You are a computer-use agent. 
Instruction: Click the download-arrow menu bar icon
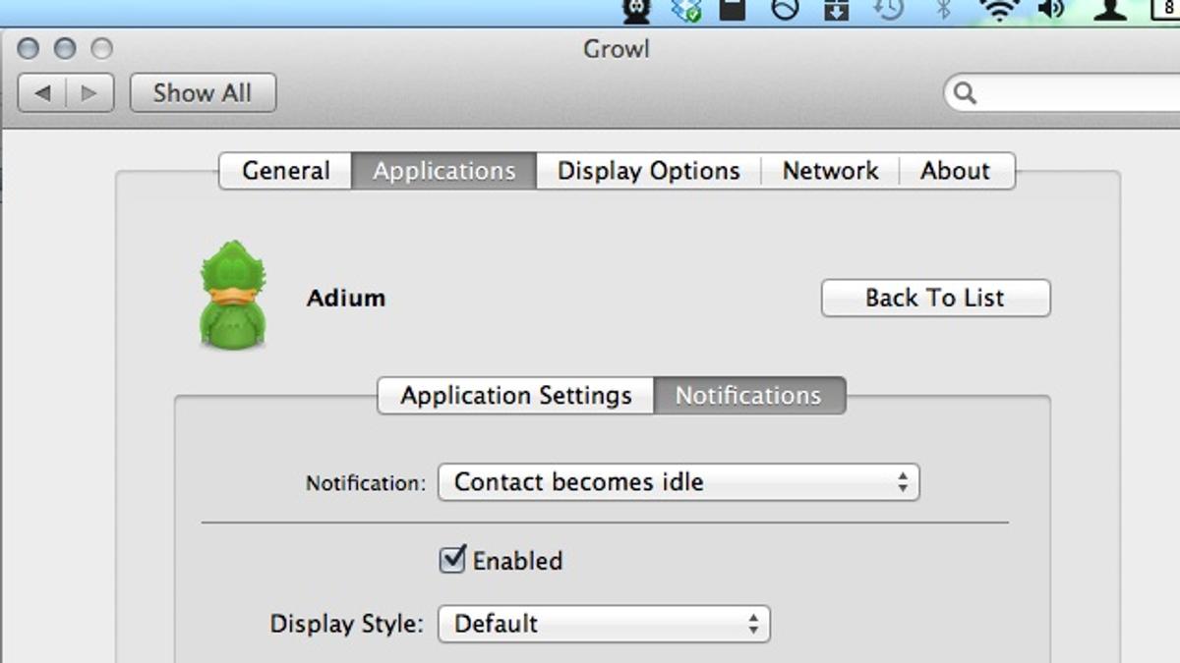click(x=836, y=11)
